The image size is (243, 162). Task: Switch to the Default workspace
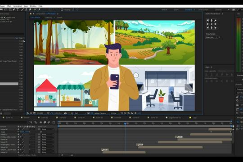164,9
